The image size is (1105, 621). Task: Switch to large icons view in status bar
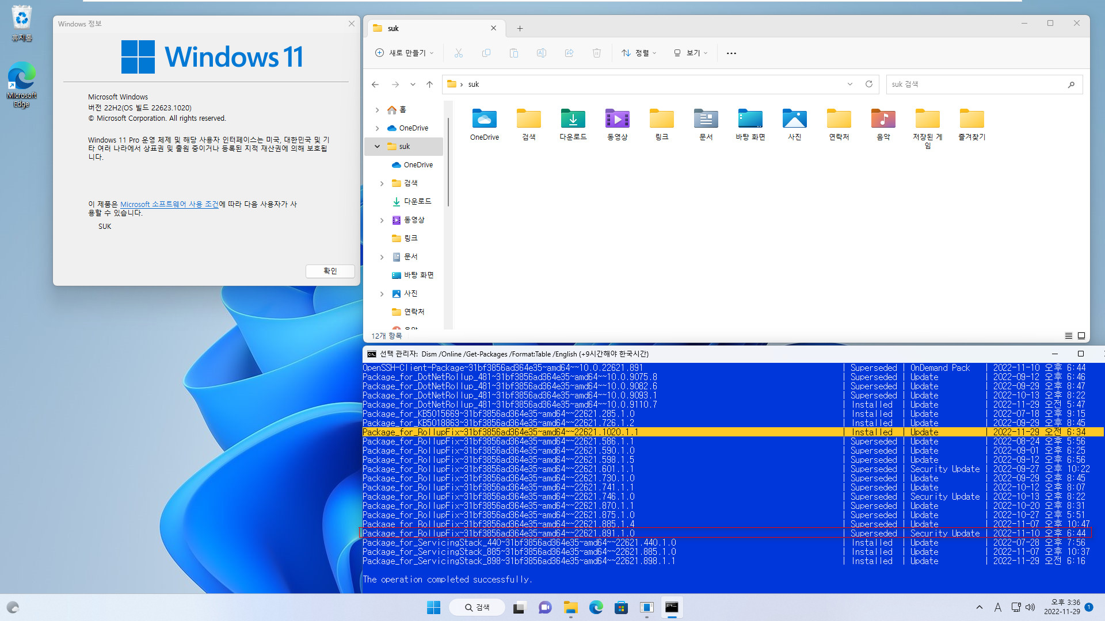tap(1081, 336)
